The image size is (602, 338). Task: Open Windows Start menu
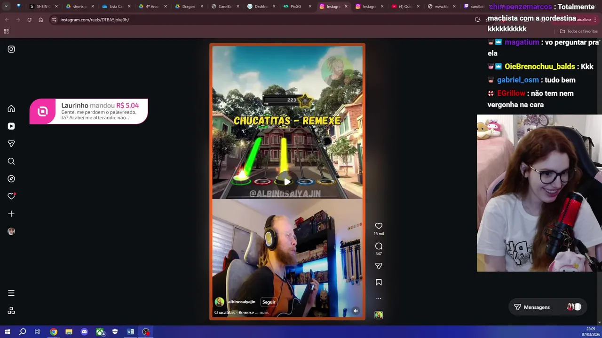click(x=8, y=332)
